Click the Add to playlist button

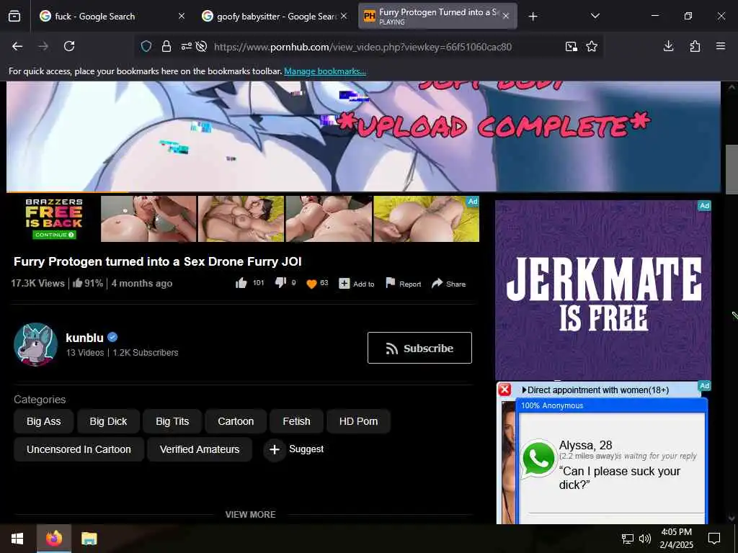pos(357,284)
